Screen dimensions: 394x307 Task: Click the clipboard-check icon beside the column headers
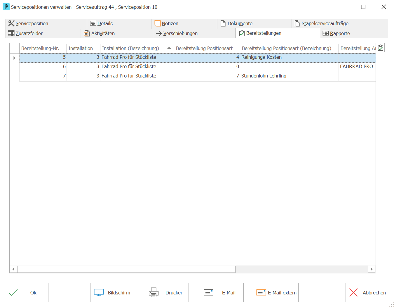coord(380,48)
